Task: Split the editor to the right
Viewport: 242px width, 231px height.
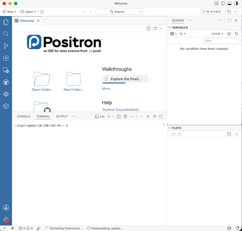Action: click(x=148, y=28)
